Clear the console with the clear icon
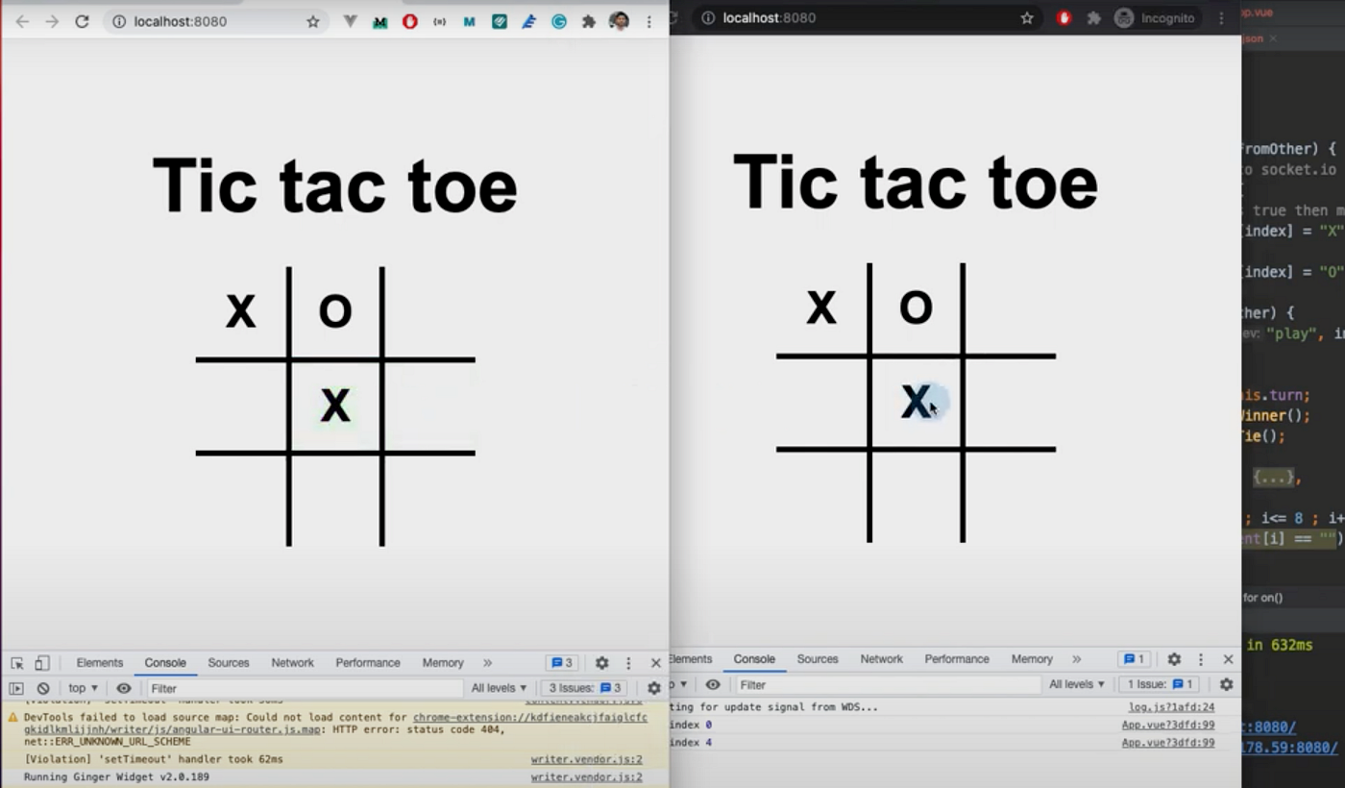The width and height of the screenshot is (1345, 788). (42, 687)
